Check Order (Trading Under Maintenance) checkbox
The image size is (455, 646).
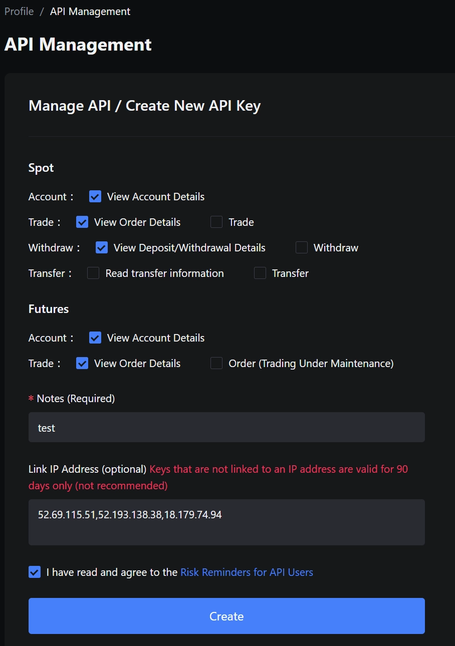216,364
